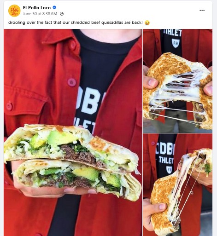The width and height of the screenshot is (217, 236).
Task: Click the globe public audience icon
Action: (62, 14)
